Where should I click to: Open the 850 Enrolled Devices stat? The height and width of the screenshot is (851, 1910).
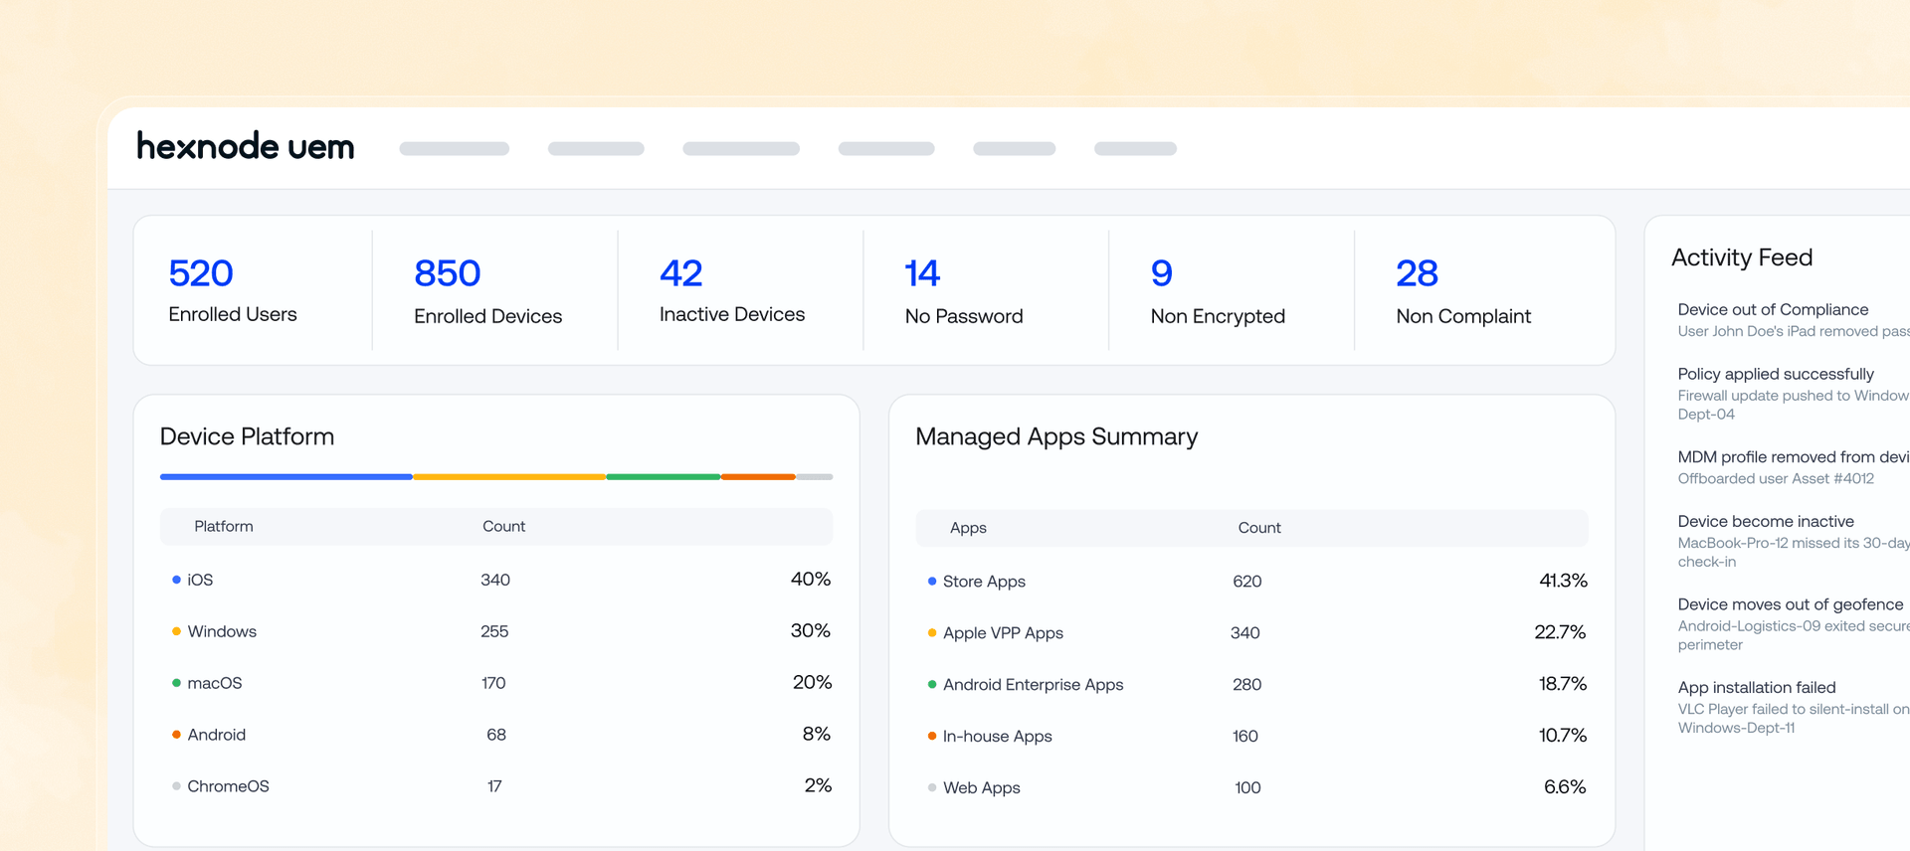click(x=487, y=291)
